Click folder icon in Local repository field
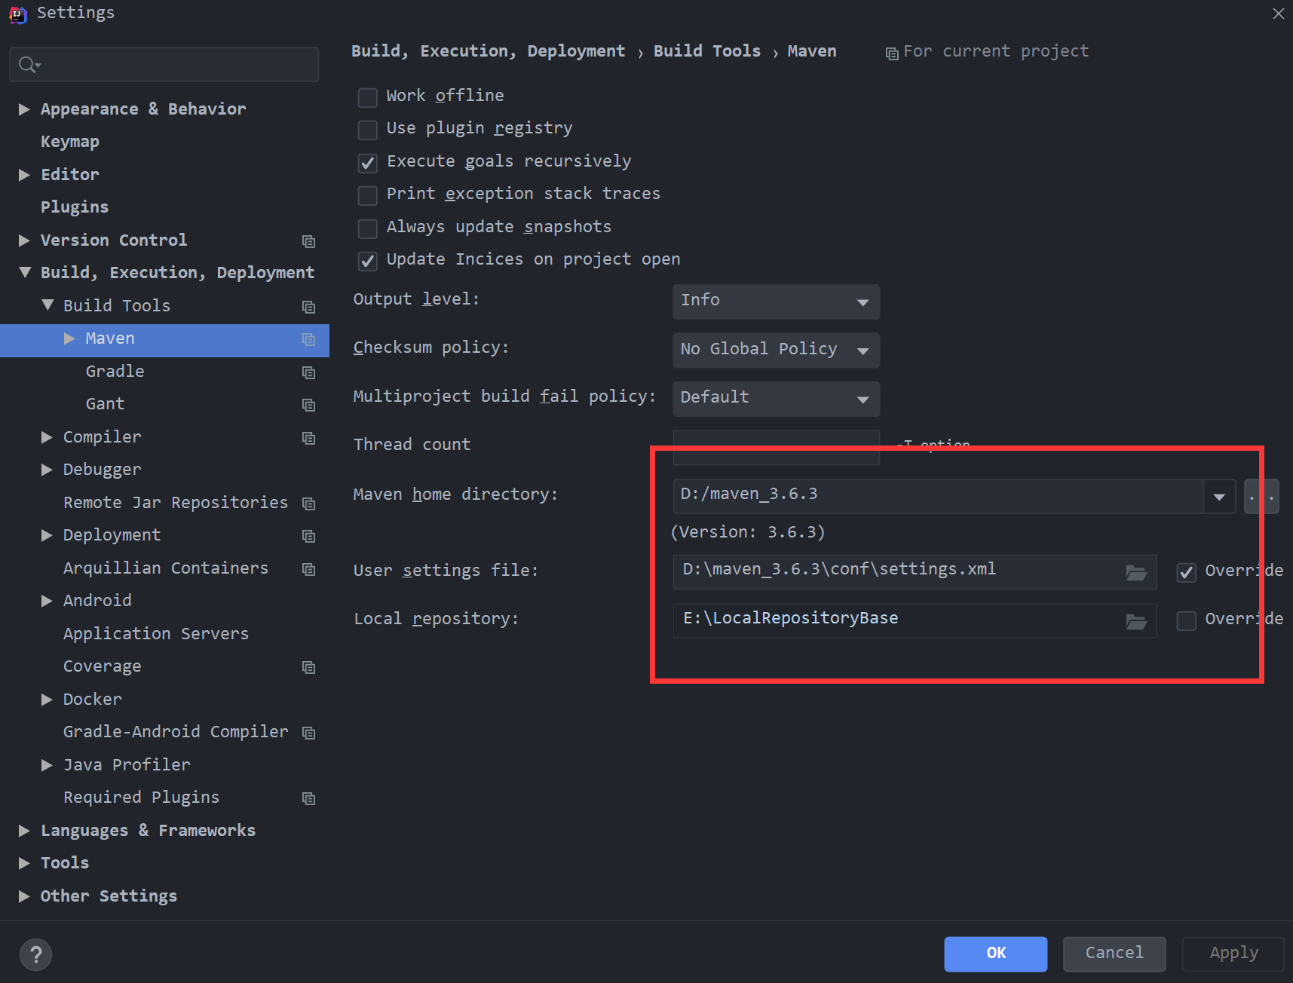Screen dimensions: 1293x983 click(1135, 621)
